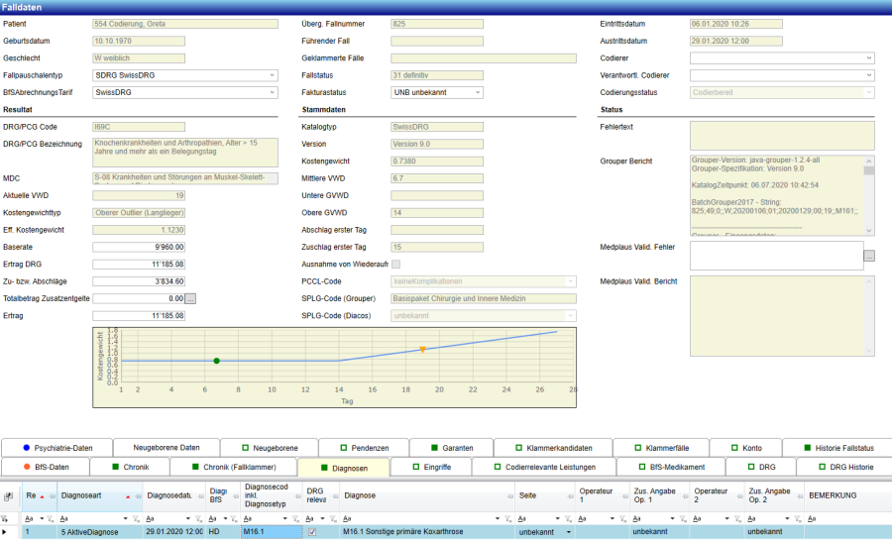Screen dimensions: 892x544
Task: Open the BfSAbrechnungsTarif dropdown
Action: [x=273, y=92]
